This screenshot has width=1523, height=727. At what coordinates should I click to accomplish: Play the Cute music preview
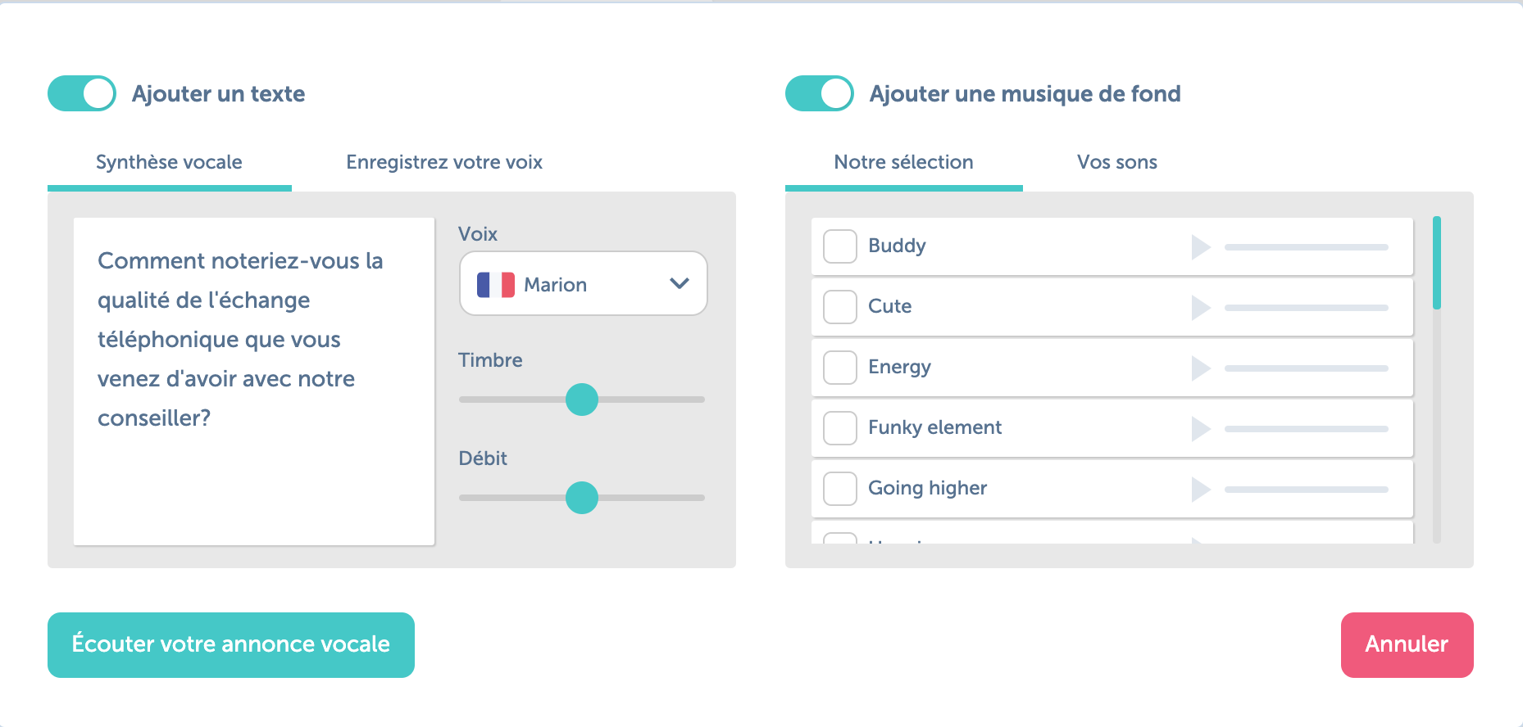(x=1201, y=307)
